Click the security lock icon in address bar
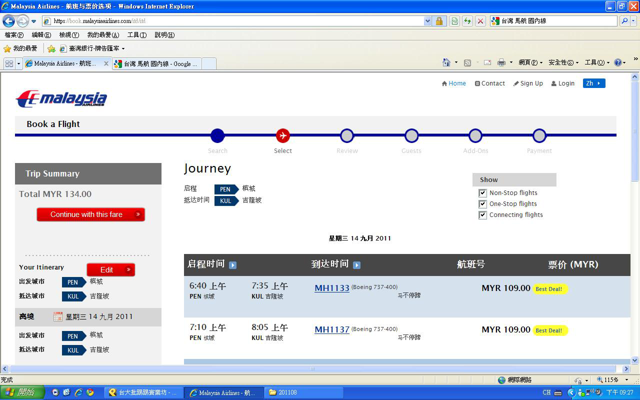Viewport: 640px width, 400px height. 439,21
